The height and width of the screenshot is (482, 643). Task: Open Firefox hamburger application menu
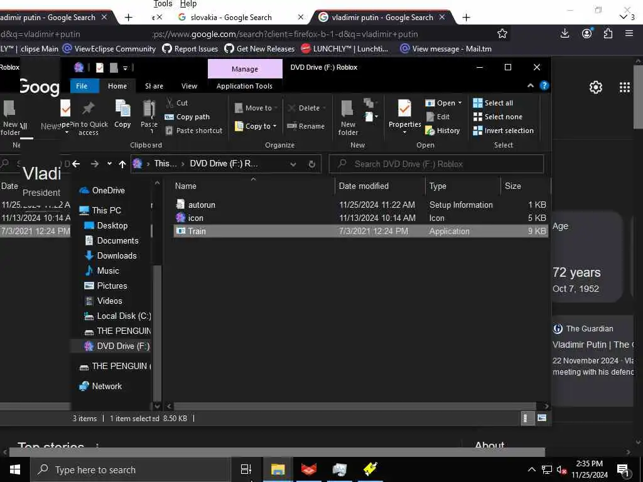pos(629,34)
